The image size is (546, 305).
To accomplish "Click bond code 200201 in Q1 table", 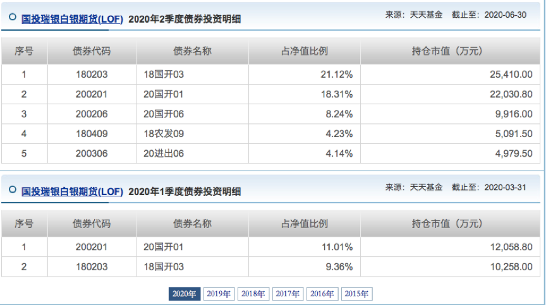I will click(92, 248).
